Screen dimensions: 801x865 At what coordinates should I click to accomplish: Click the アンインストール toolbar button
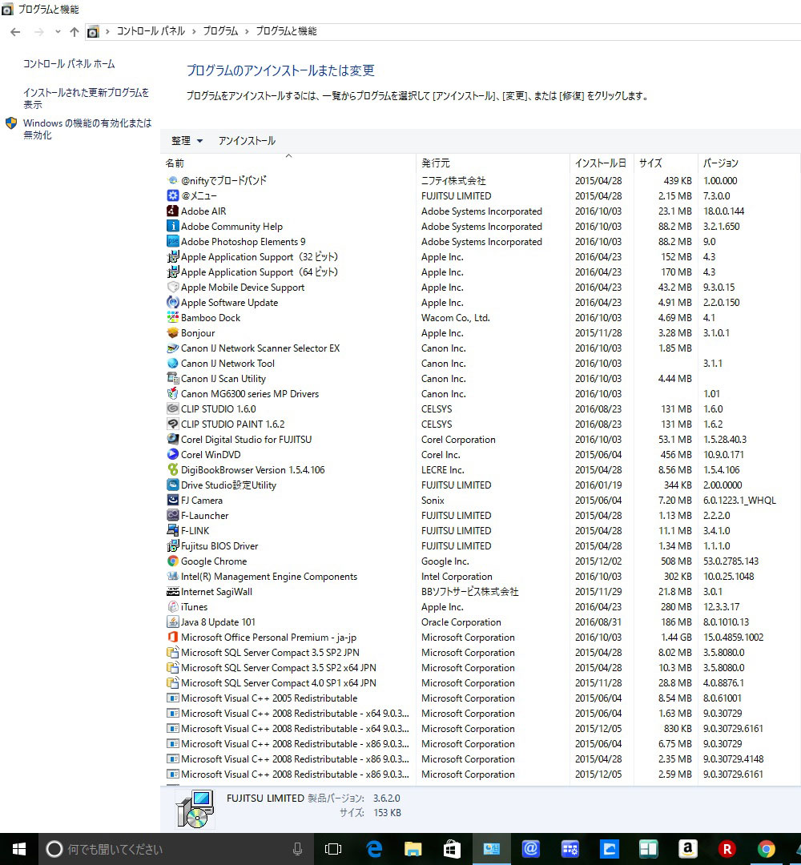pos(247,141)
